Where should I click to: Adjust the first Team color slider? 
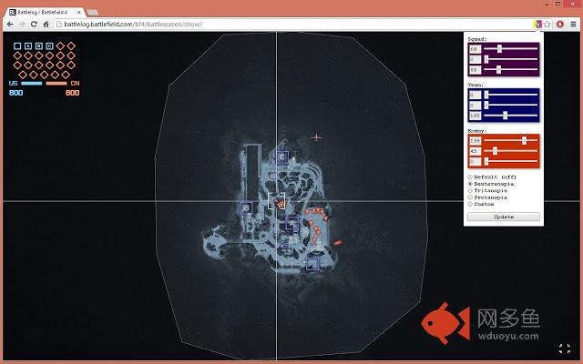click(x=510, y=95)
